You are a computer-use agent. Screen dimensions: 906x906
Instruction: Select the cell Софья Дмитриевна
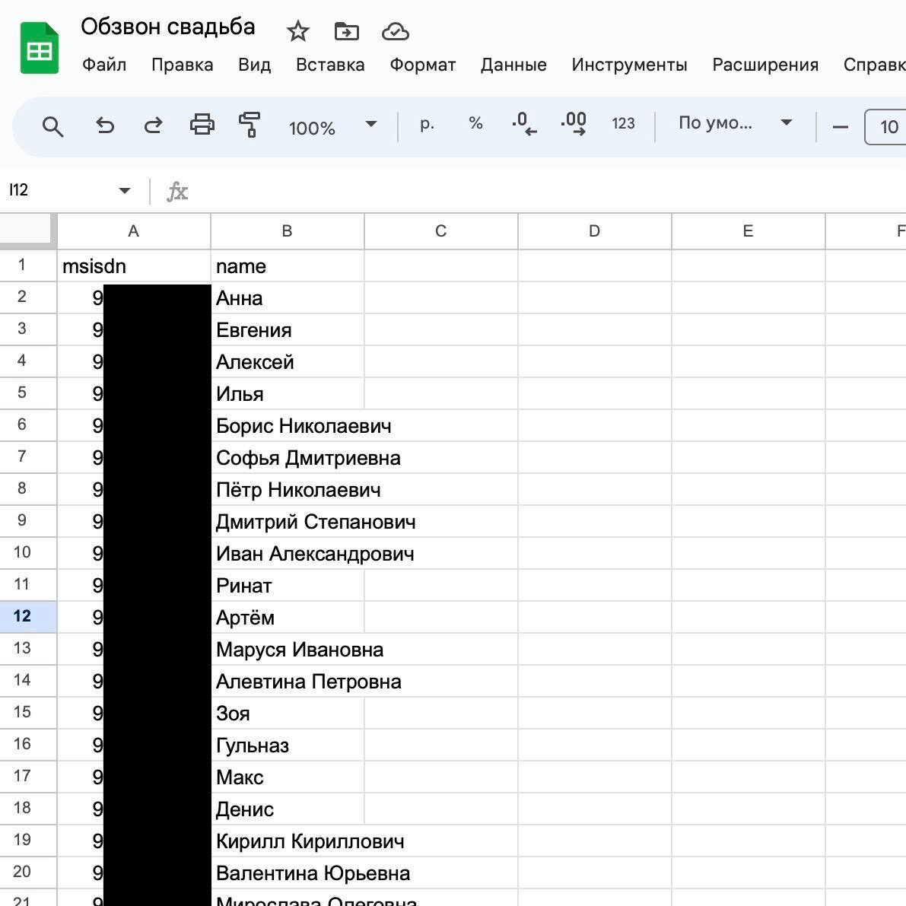pos(288,458)
